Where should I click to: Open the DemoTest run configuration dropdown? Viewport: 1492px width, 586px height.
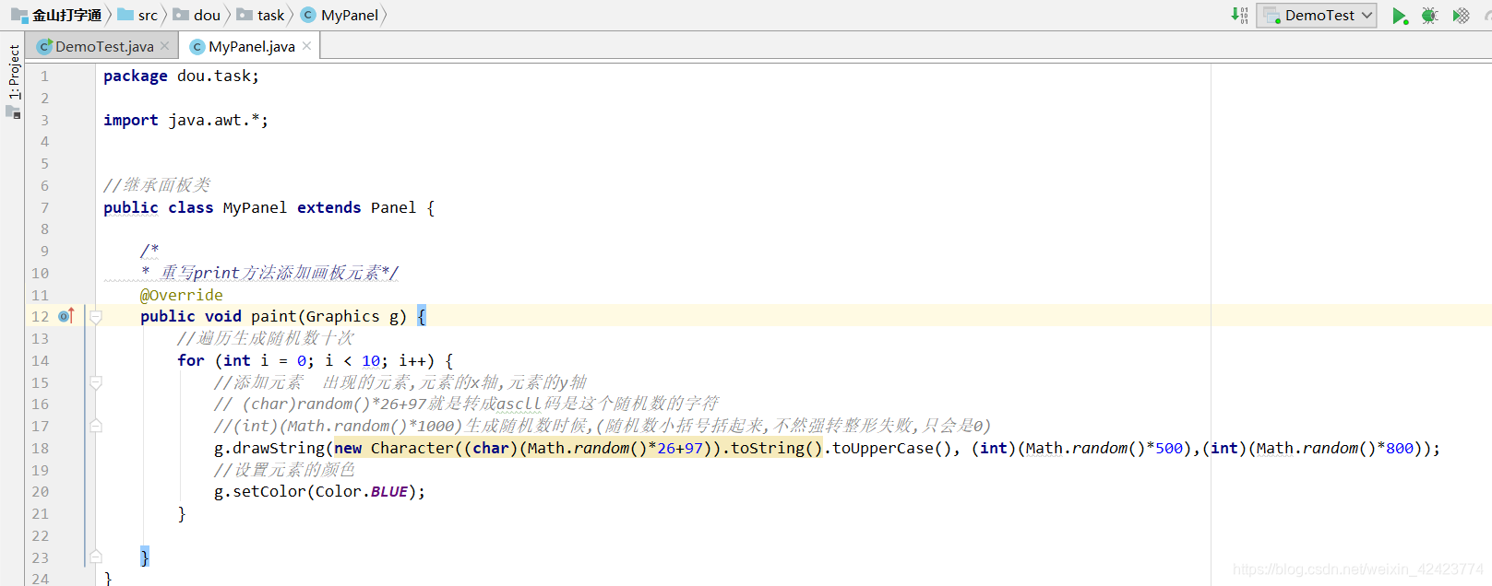tap(1317, 16)
